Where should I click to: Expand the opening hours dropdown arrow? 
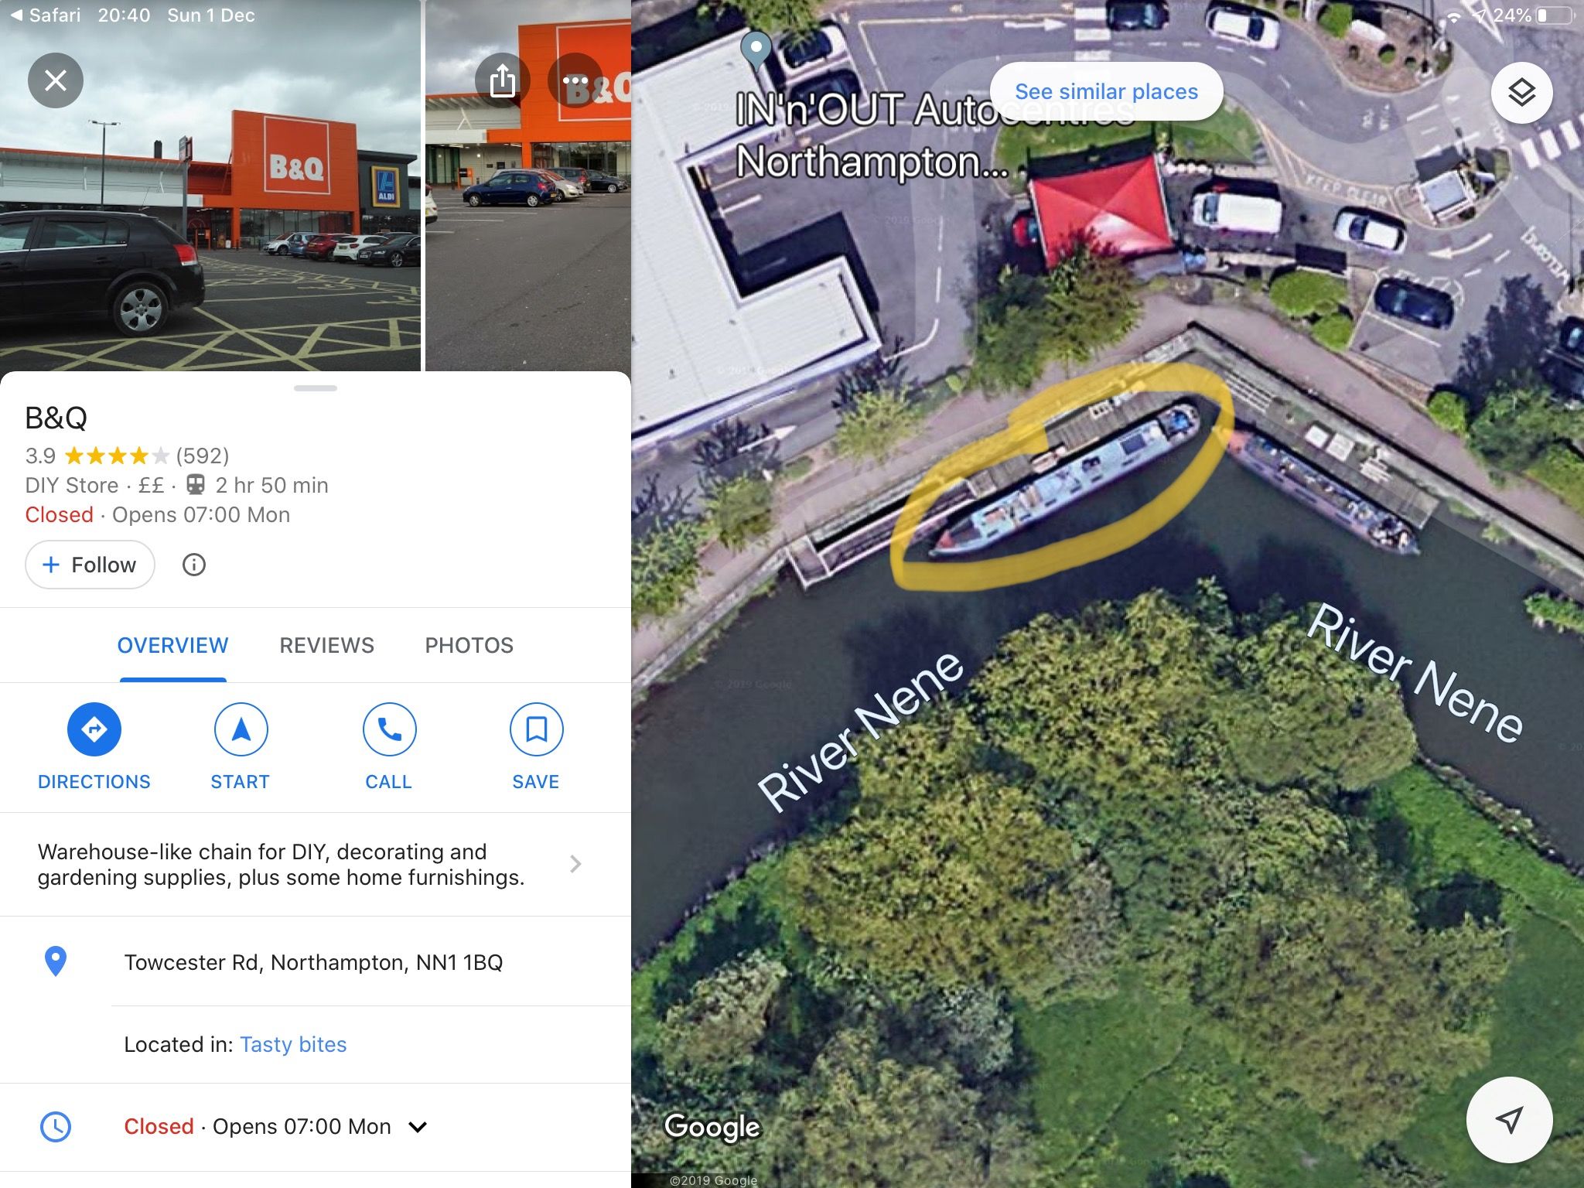click(x=418, y=1127)
